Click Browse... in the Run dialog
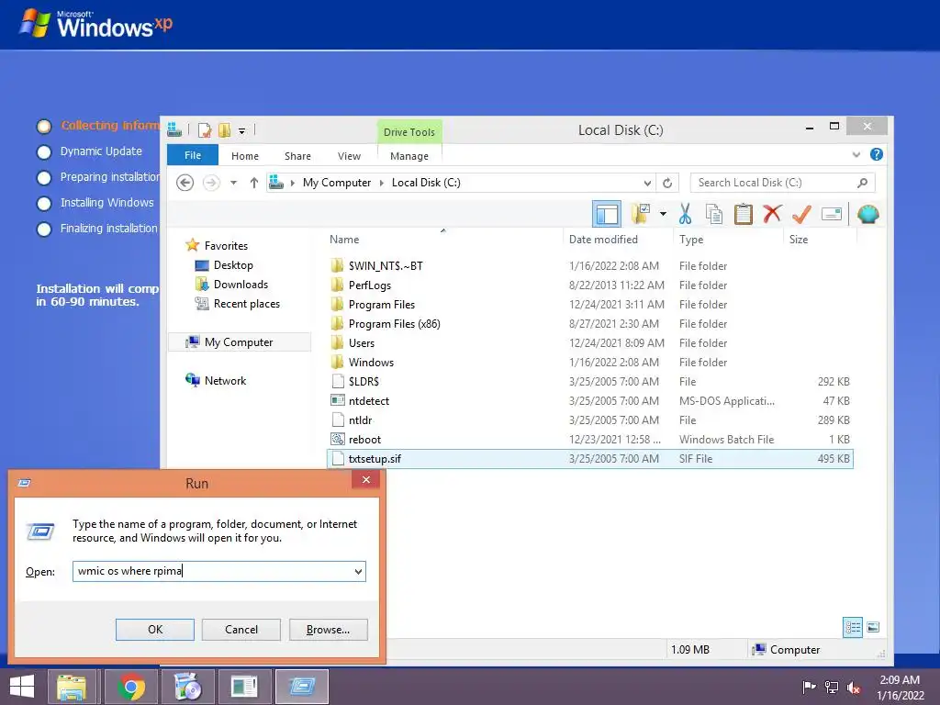 pyautogui.click(x=328, y=630)
